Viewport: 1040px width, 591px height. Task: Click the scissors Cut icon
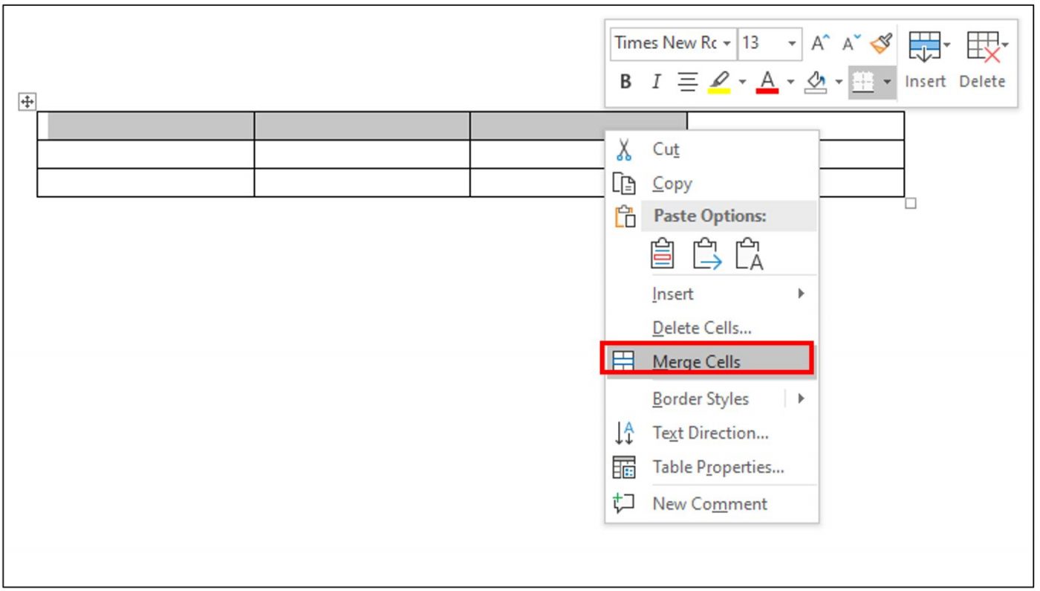pyautogui.click(x=624, y=149)
